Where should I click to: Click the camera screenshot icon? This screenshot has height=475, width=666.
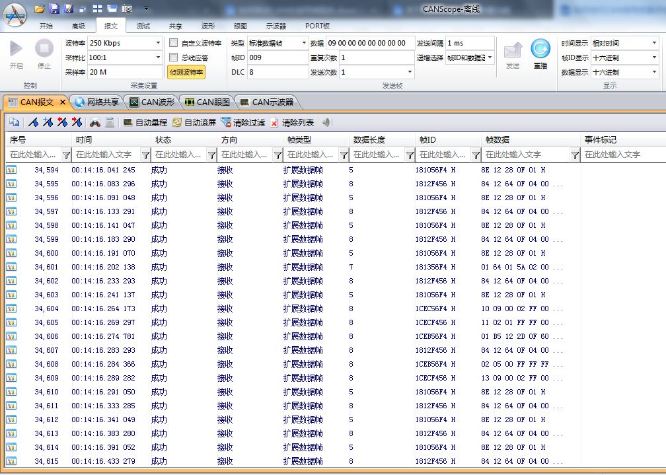127,9
